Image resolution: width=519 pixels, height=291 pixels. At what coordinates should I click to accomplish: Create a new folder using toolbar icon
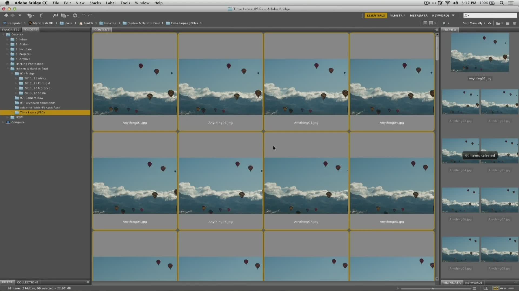pyautogui.click(x=508, y=23)
